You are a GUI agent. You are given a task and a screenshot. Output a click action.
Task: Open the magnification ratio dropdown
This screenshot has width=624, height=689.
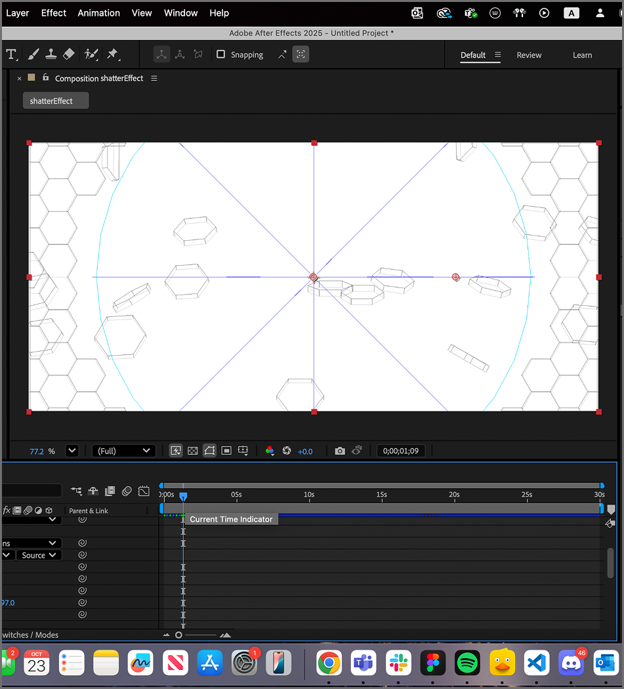[72, 451]
